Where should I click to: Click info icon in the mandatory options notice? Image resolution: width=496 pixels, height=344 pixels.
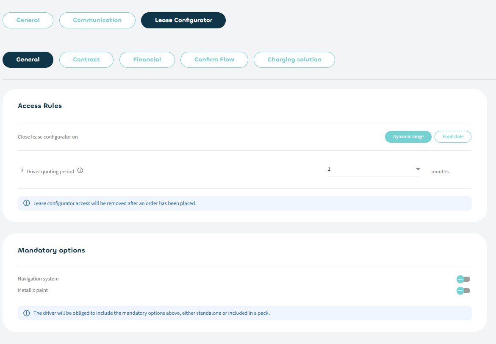(26, 313)
